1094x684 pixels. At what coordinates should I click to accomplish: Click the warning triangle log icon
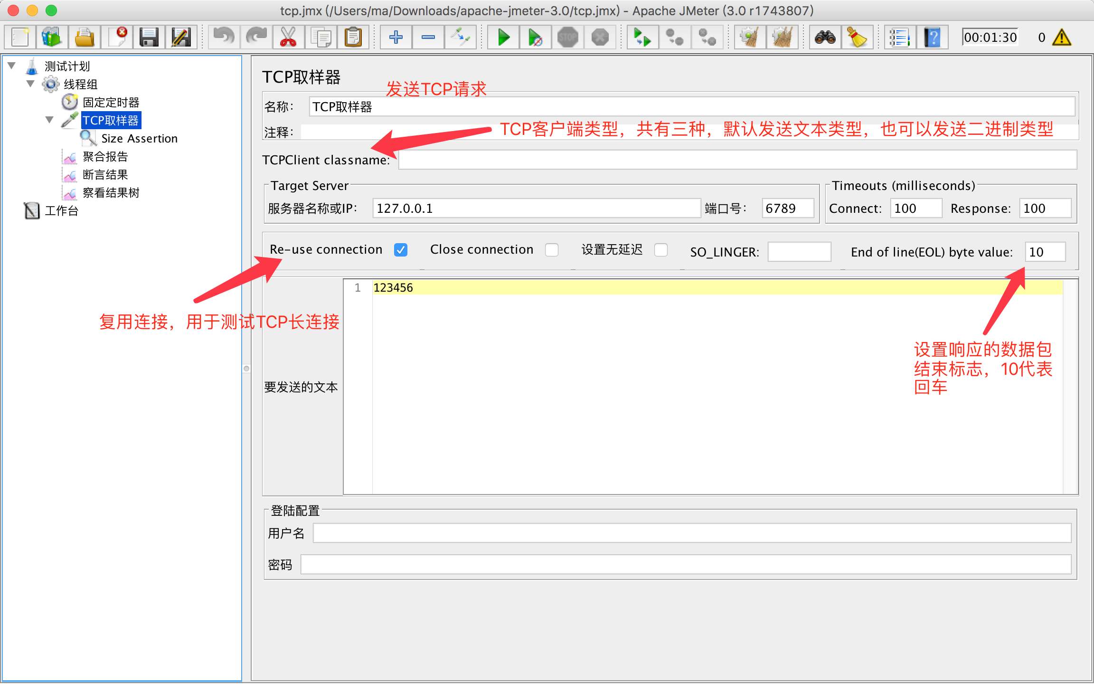click(1062, 37)
